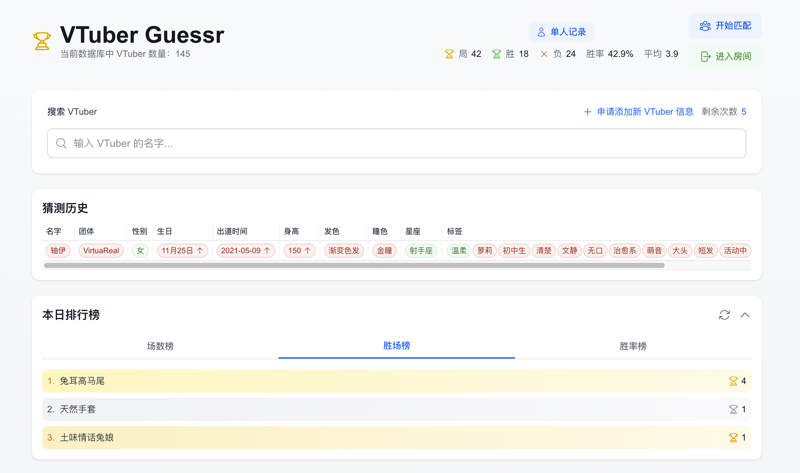This screenshot has width=800, height=473.
Task: Open 单人记录
Action: [561, 32]
